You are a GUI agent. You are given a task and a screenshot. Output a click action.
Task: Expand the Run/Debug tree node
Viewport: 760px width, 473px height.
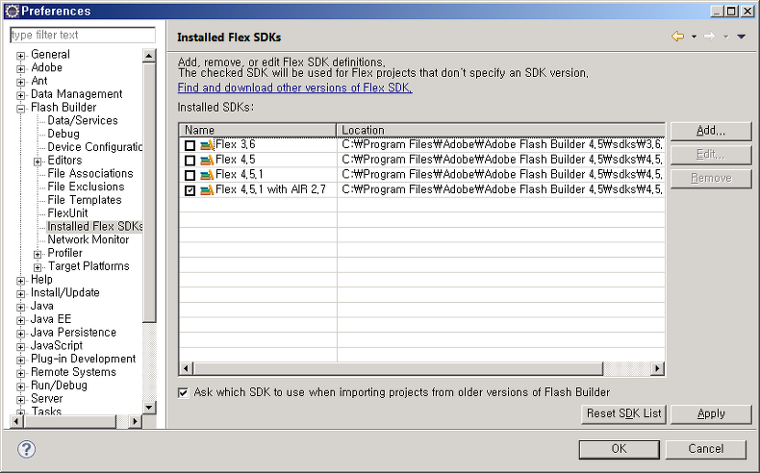pos(21,386)
